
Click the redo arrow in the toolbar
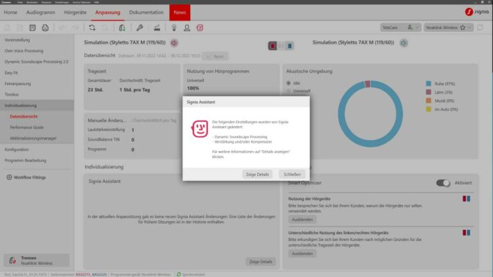point(76,28)
